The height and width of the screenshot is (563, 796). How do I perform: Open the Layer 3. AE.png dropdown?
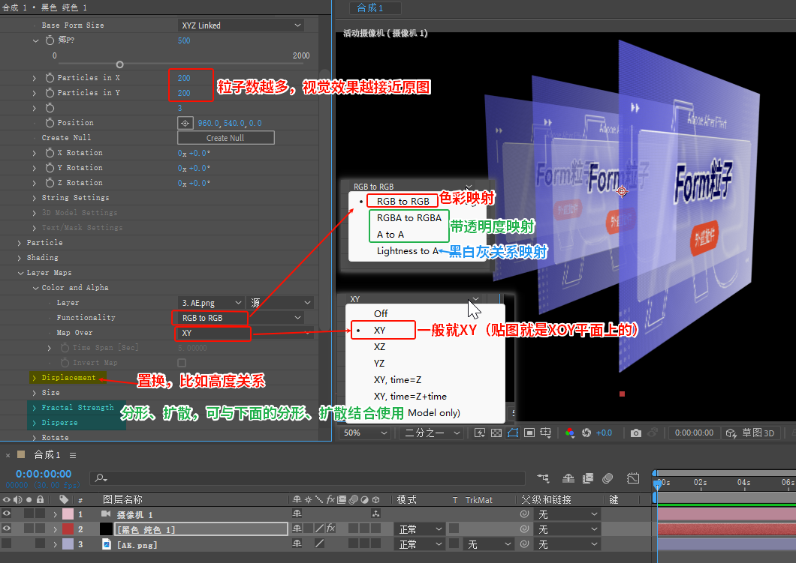point(211,303)
